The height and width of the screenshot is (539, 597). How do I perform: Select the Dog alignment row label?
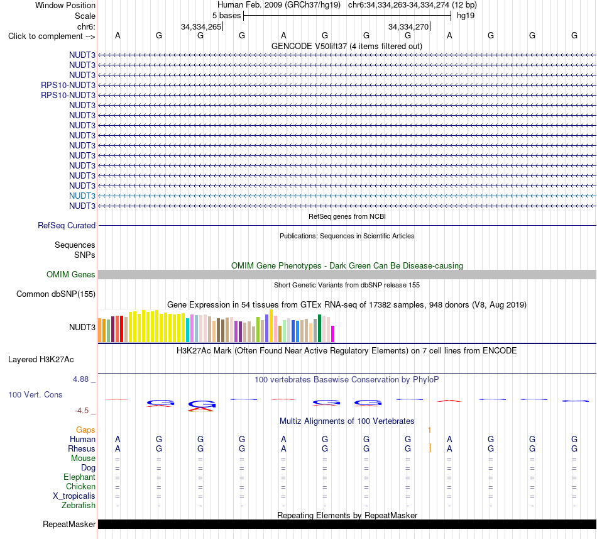coord(88,468)
